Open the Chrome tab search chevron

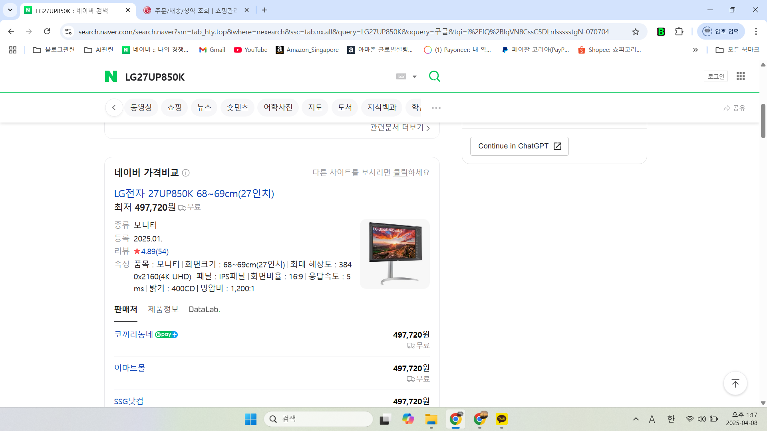tap(10, 10)
